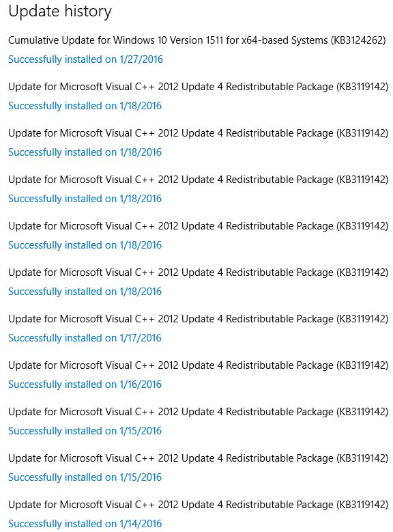Image resolution: width=393 pixels, height=532 pixels.
Task: Click the KB3119142 title above second 1/15/2016 link
Action: (x=199, y=458)
